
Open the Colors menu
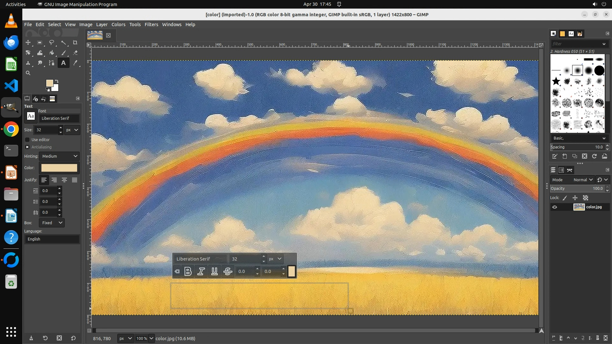tap(118, 25)
